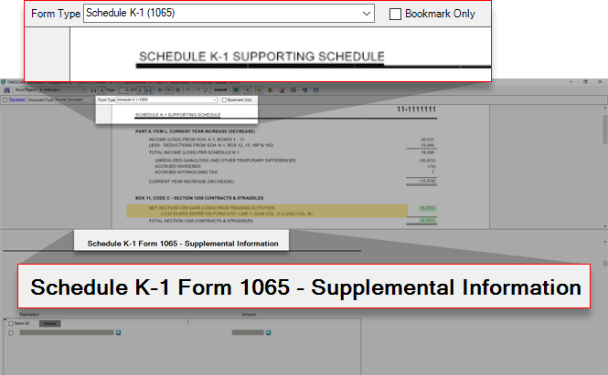The image size is (608, 375).
Task: Click the blue share toolbar icon
Action: pos(304,89)
